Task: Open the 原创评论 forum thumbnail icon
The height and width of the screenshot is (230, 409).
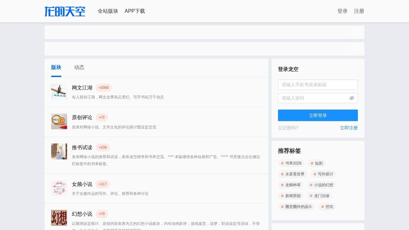Action: 59,121
